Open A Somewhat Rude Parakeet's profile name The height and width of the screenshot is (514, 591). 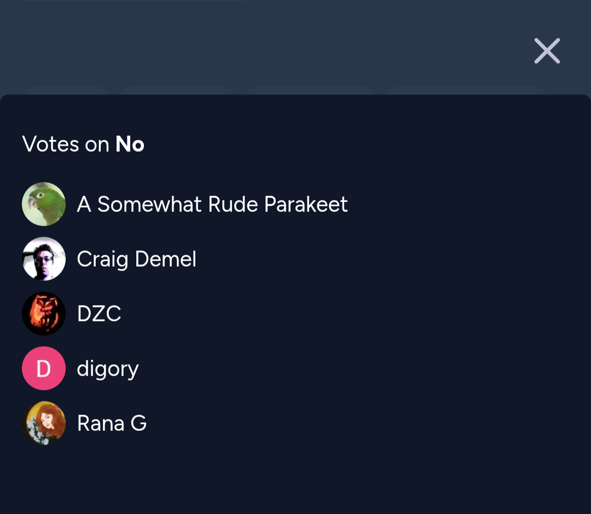click(x=212, y=204)
